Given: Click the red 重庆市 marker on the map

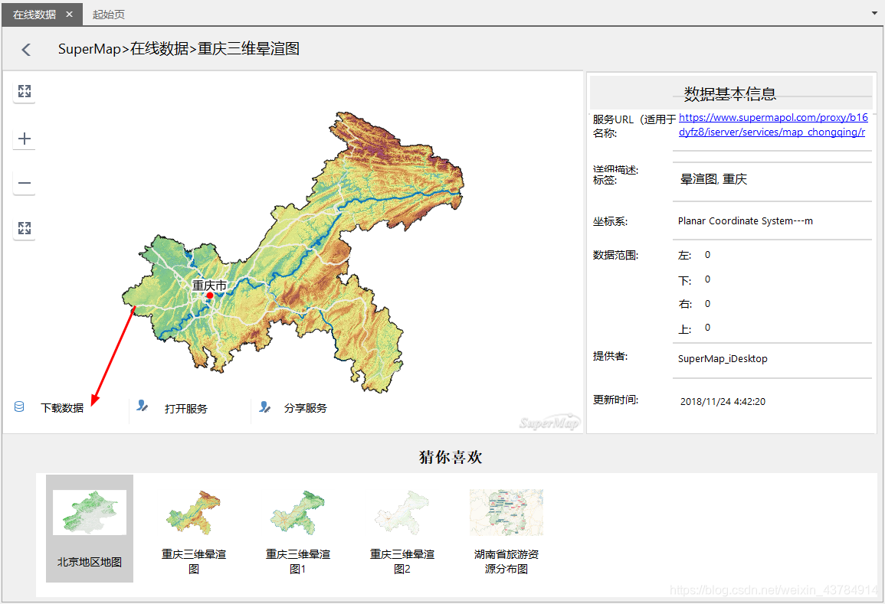Looking at the screenshot, I should coord(210,295).
